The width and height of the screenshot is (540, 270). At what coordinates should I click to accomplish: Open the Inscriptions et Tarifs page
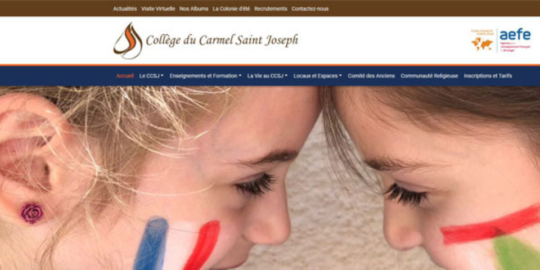point(488,76)
